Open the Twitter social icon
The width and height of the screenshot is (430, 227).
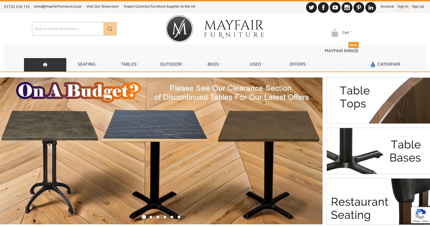tap(311, 8)
